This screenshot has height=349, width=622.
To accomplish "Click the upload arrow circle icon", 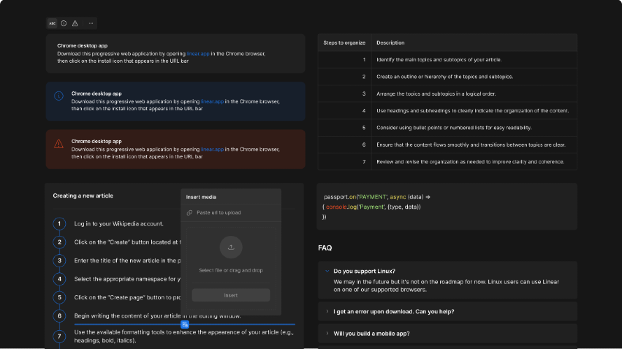I will pyautogui.click(x=231, y=247).
